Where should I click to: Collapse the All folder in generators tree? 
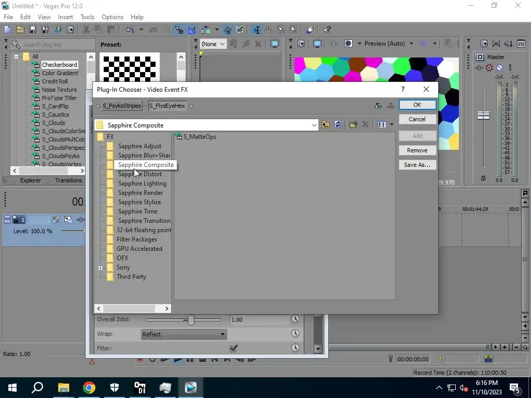click(x=16, y=56)
